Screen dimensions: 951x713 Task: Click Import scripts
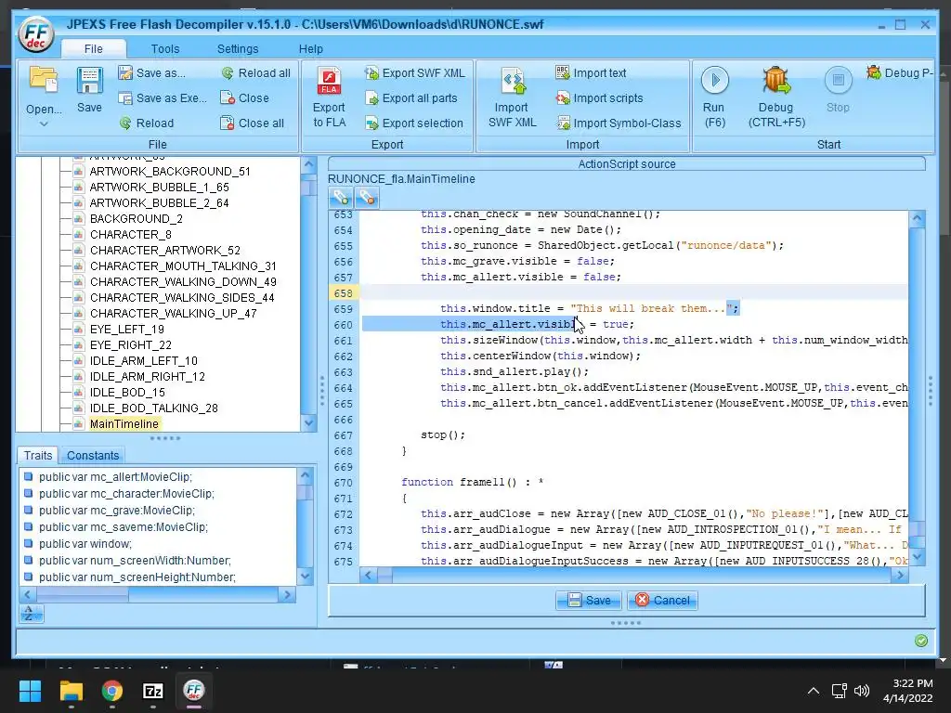(x=599, y=97)
